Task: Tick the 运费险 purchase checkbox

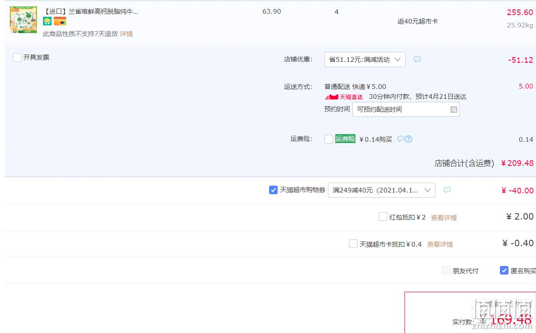Action: point(329,139)
